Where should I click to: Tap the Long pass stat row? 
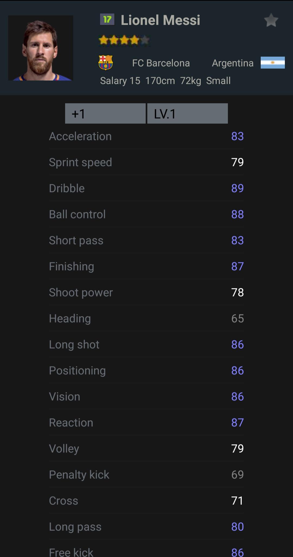click(146, 527)
